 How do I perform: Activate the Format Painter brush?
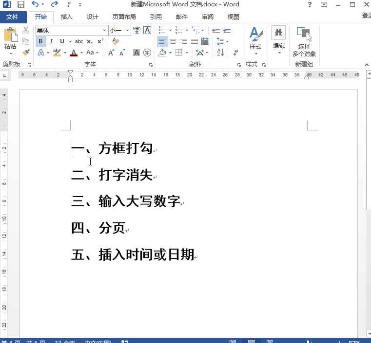(x=26, y=52)
